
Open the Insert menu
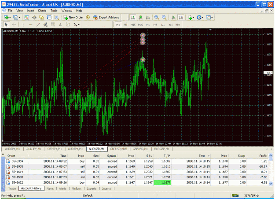click(30, 11)
